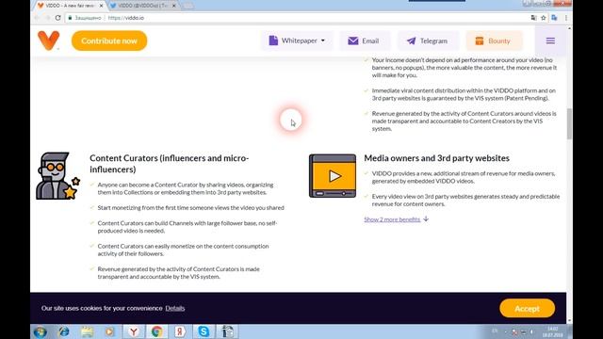Bookmark this page with the star

[x=543, y=18]
